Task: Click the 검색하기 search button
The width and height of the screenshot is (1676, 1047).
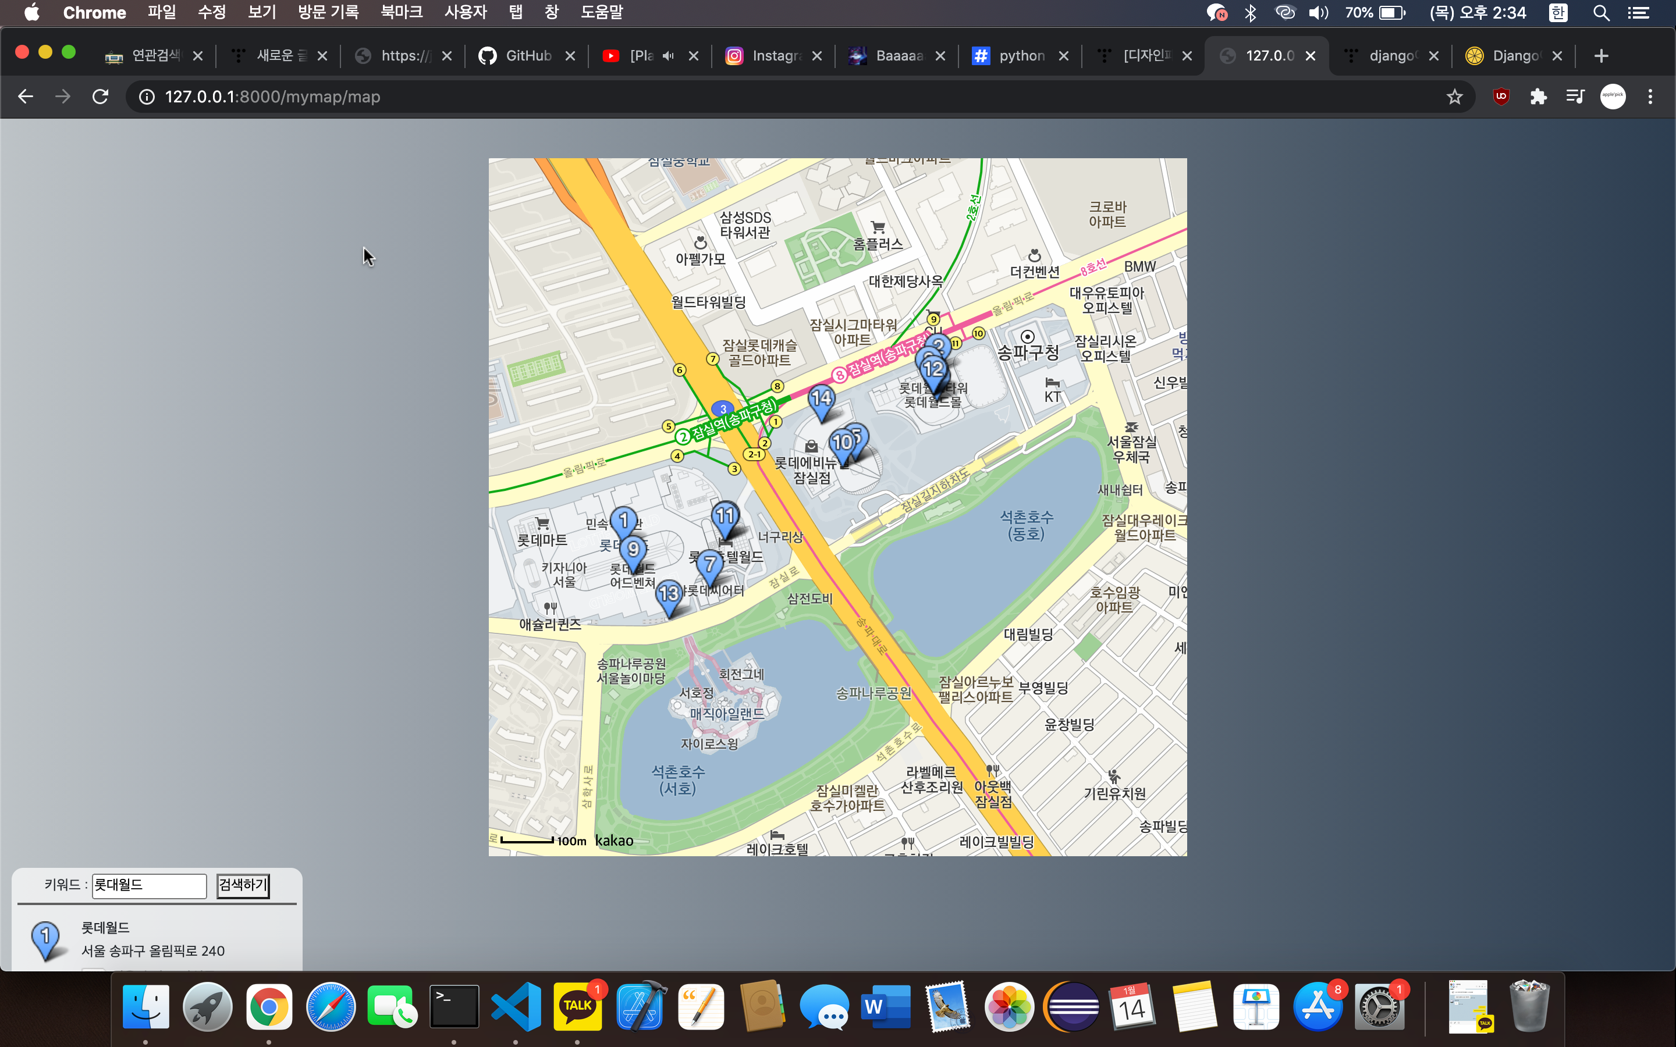Action: coord(243,885)
